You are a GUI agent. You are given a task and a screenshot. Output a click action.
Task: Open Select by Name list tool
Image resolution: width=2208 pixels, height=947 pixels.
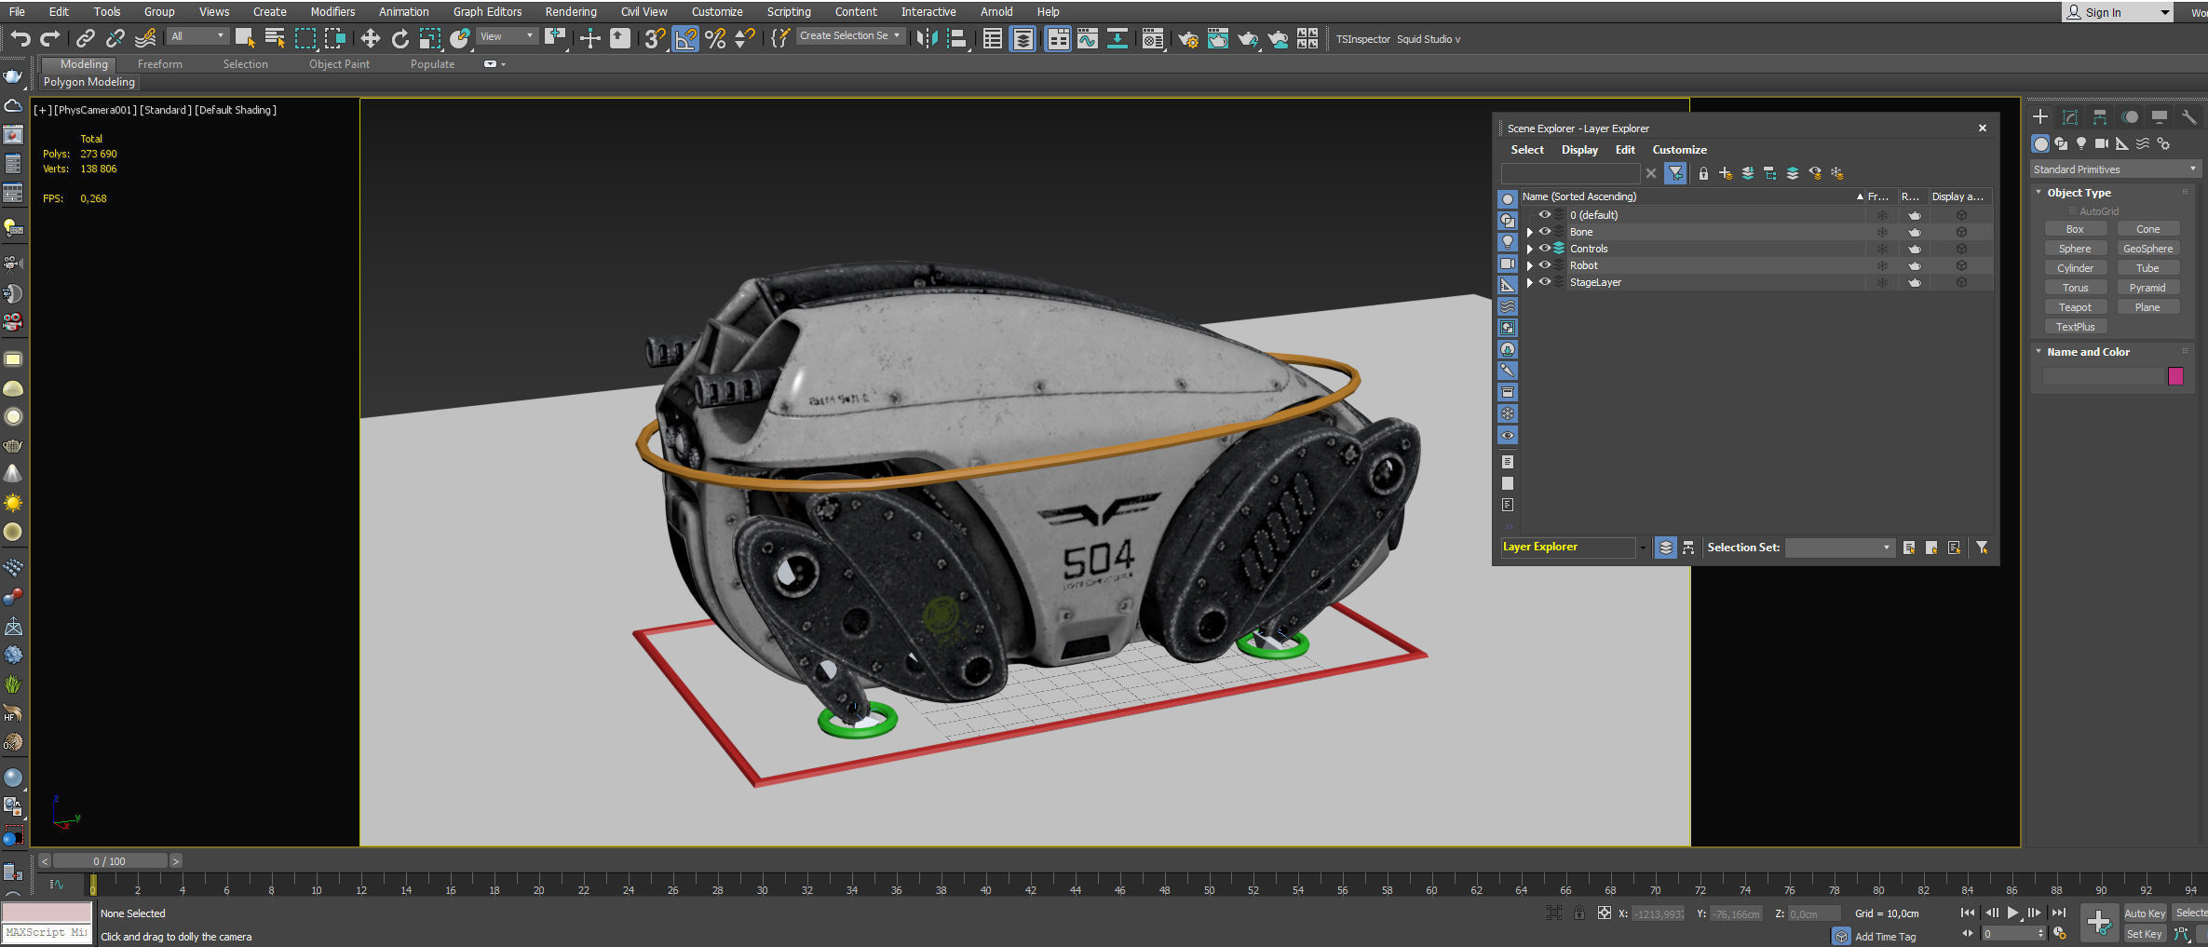(275, 38)
